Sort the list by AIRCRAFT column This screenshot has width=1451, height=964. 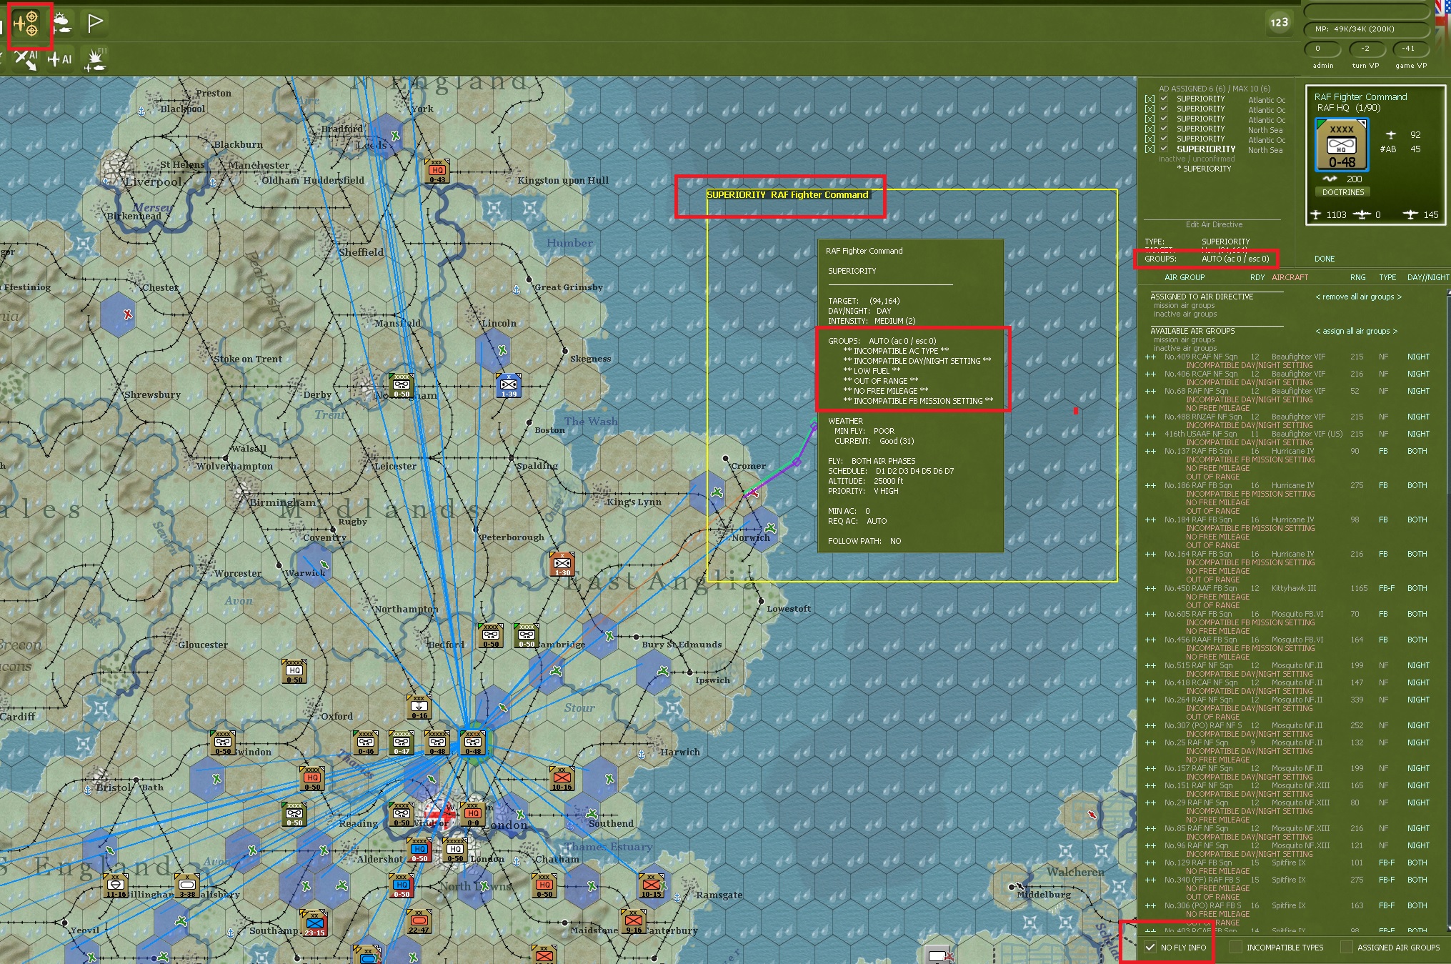pyautogui.click(x=1290, y=277)
